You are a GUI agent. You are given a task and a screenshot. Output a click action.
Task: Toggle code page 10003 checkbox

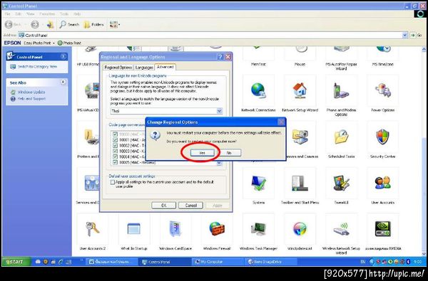click(115, 151)
